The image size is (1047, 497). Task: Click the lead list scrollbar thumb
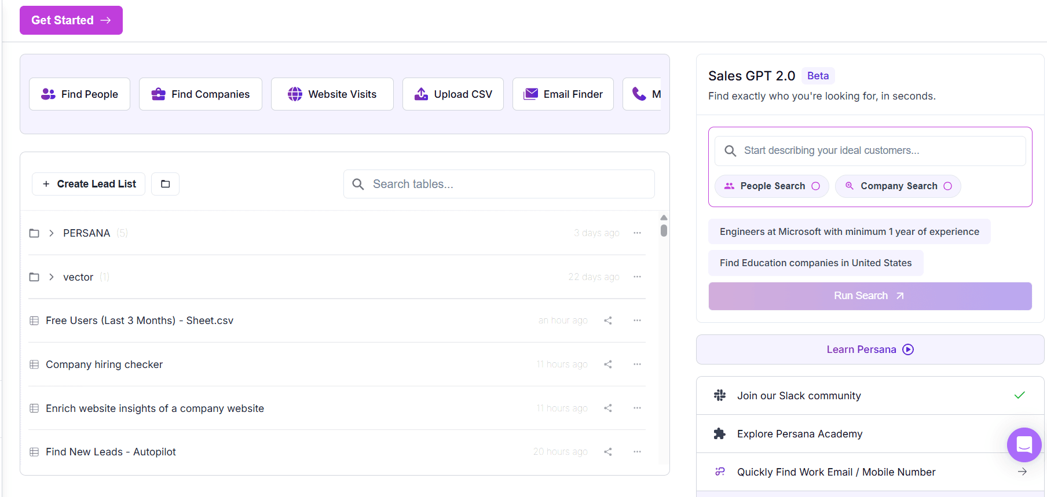click(x=664, y=230)
